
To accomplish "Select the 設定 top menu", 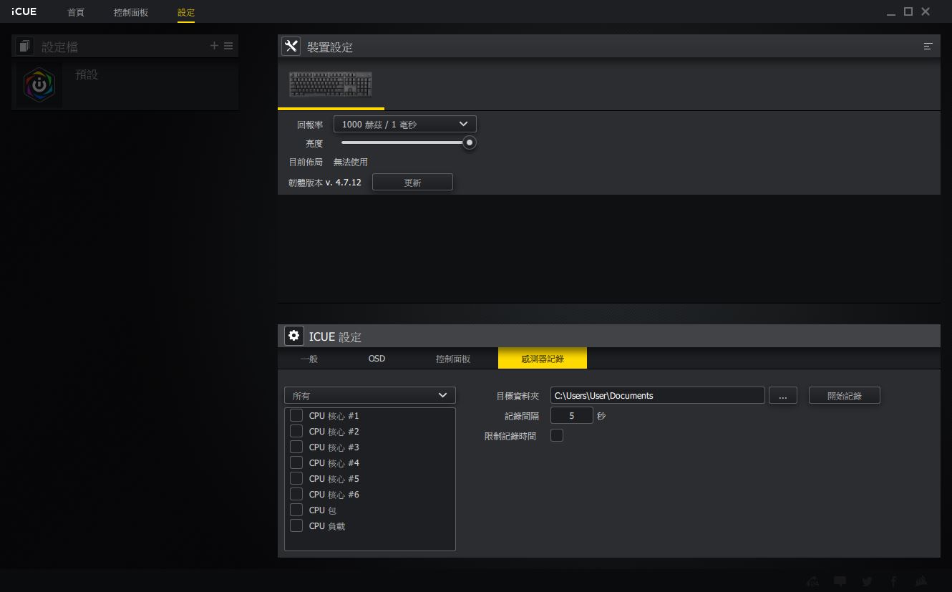I will coord(186,13).
